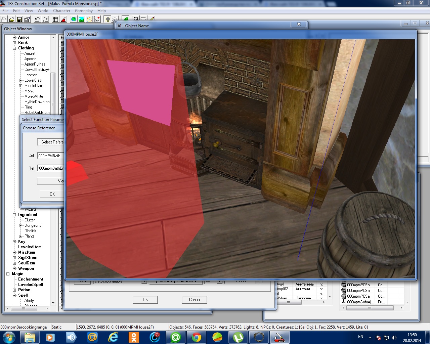The width and height of the screenshot is (430, 344).
Task: Collapse the Spell tree node
Action: (14, 295)
